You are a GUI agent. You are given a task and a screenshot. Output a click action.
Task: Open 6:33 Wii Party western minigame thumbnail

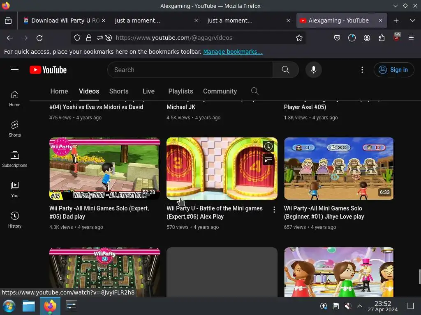(339, 169)
